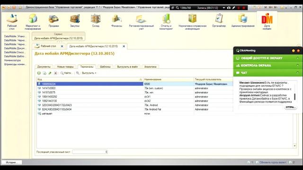
Task: Sort by the Код column header
Action: tap(90, 79)
